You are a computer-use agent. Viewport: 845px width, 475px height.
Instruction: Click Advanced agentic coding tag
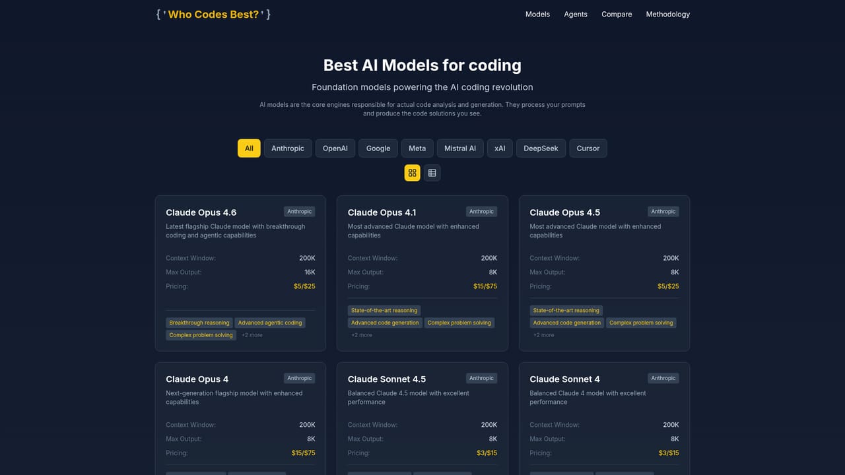[270, 323]
